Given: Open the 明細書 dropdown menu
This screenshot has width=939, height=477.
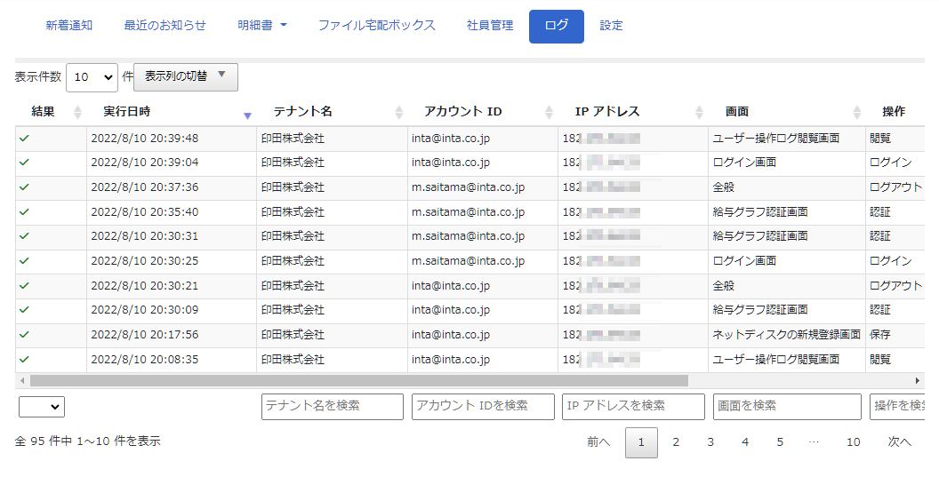Looking at the screenshot, I should tap(262, 26).
